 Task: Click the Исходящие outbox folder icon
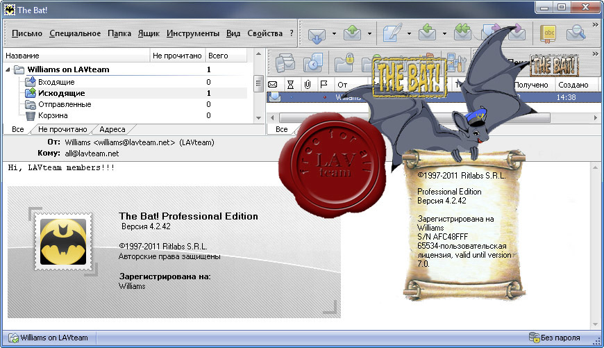(31, 93)
